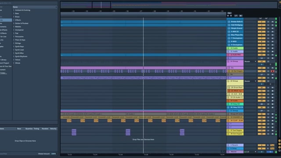This screenshot has height=158, width=281.
Task: Click the fold icon on the 11 Audio track
Action: pos(228,51)
